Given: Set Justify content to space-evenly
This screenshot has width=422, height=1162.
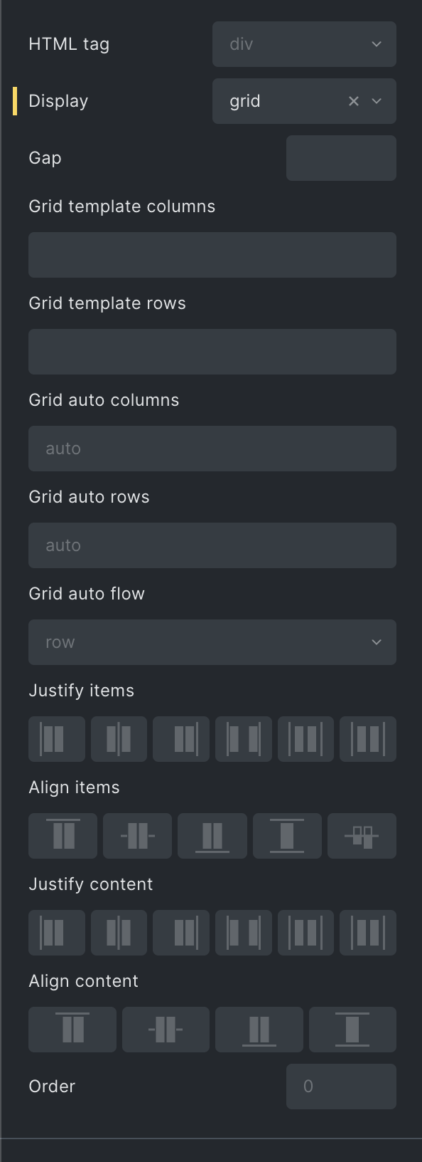Looking at the screenshot, I should tap(368, 933).
